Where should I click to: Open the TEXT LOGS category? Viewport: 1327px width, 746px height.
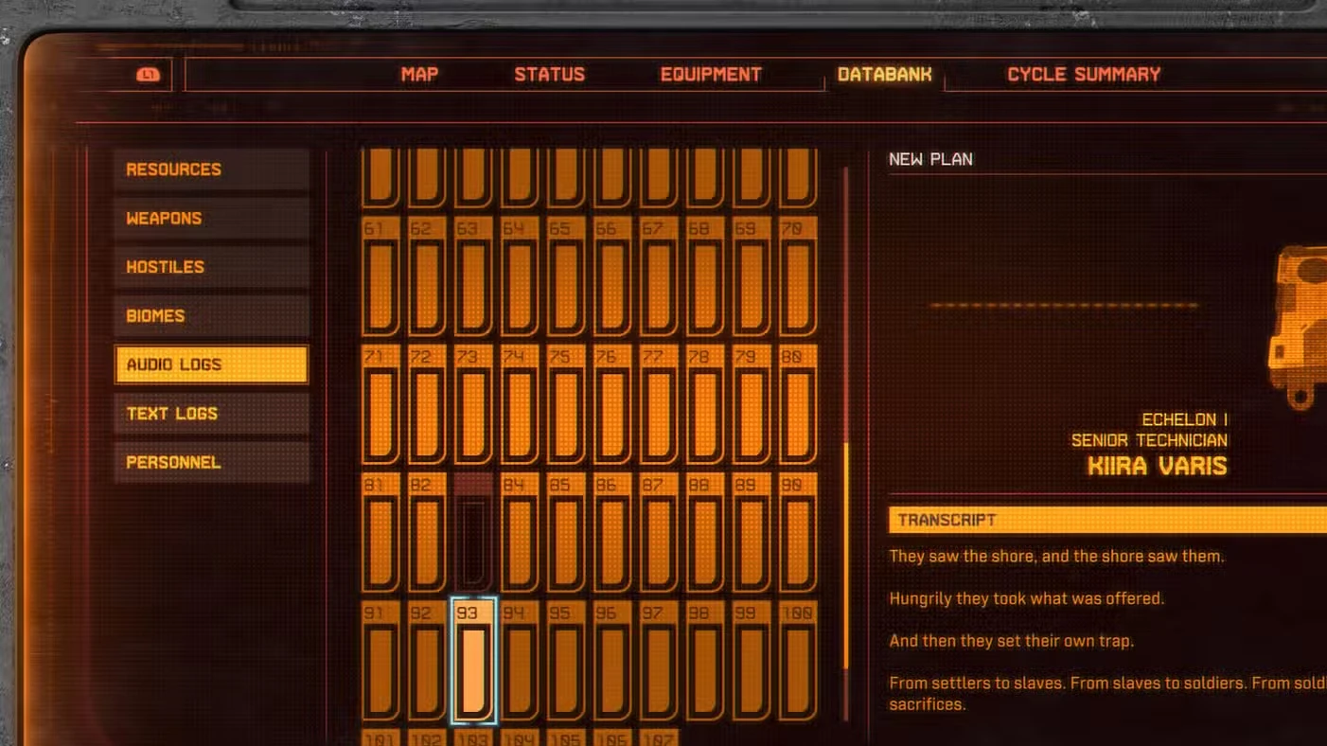212,414
